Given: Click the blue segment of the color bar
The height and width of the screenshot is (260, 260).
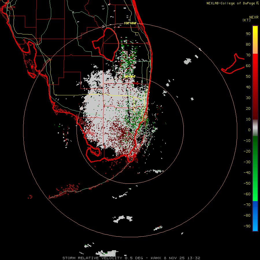Looking at the screenshot, I should [x=255, y=216].
